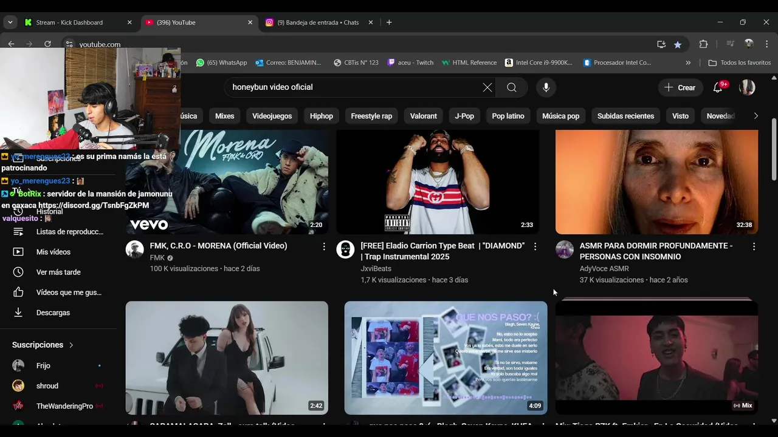The height and width of the screenshot is (437, 778).
Task: Open the AdyVoce ASMR channel avatar
Action: coord(565,249)
